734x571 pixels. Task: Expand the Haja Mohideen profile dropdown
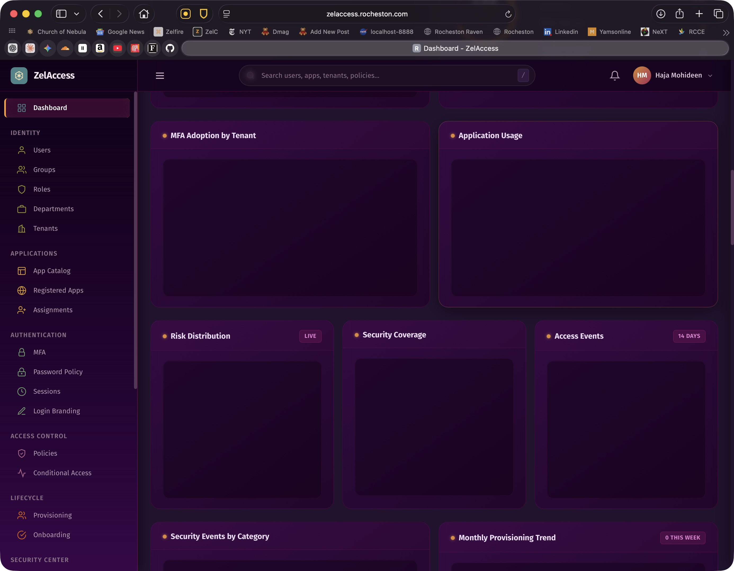(710, 75)
